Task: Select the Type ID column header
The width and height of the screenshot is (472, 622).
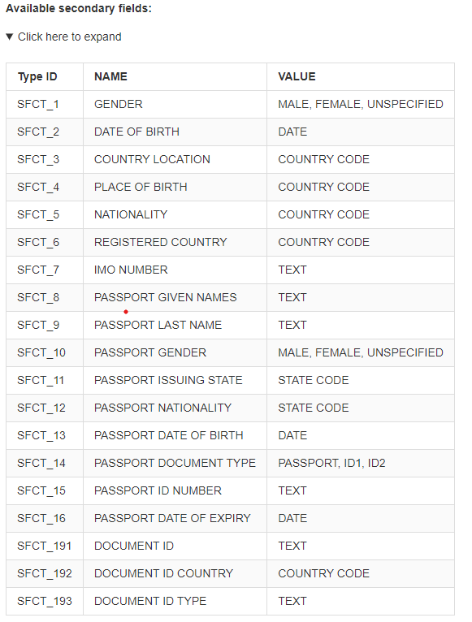Action: tap(45, 76)
